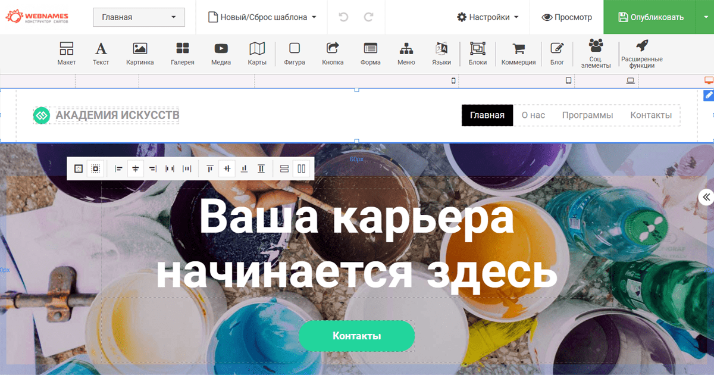Select О нас in the site menu

533,115
